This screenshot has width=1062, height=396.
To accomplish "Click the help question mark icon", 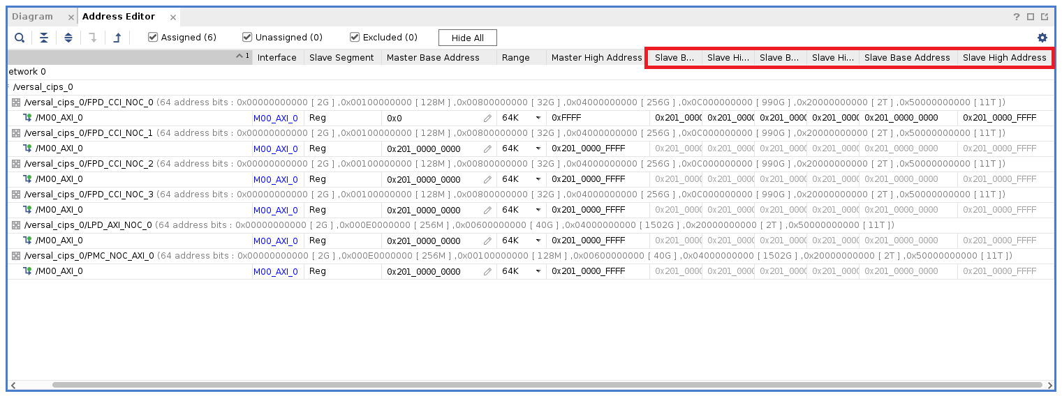I will pos(1017,17).
